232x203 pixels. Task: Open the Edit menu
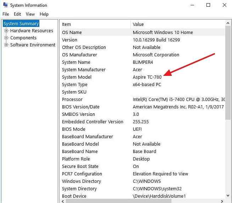coord(17,14)
